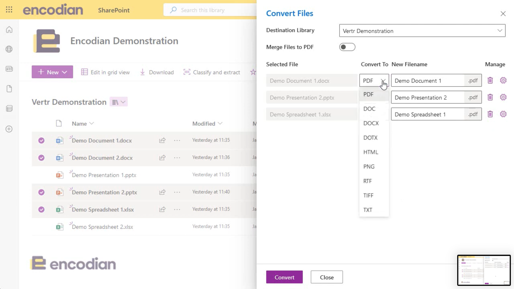Open settings gear for Demo Document 1
Screen dimensions: 514x289
tap(503, 80)
